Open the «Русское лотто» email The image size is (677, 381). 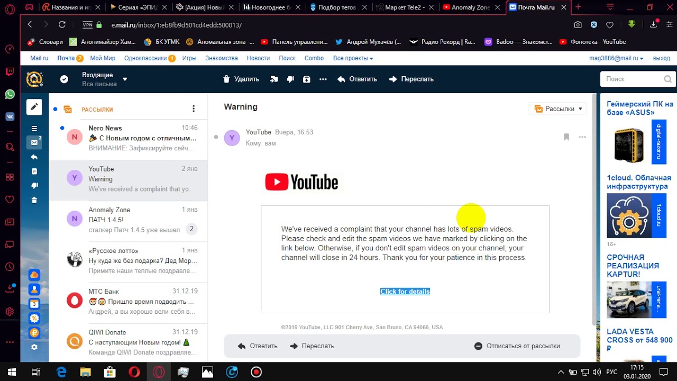[x=129, y=261]
